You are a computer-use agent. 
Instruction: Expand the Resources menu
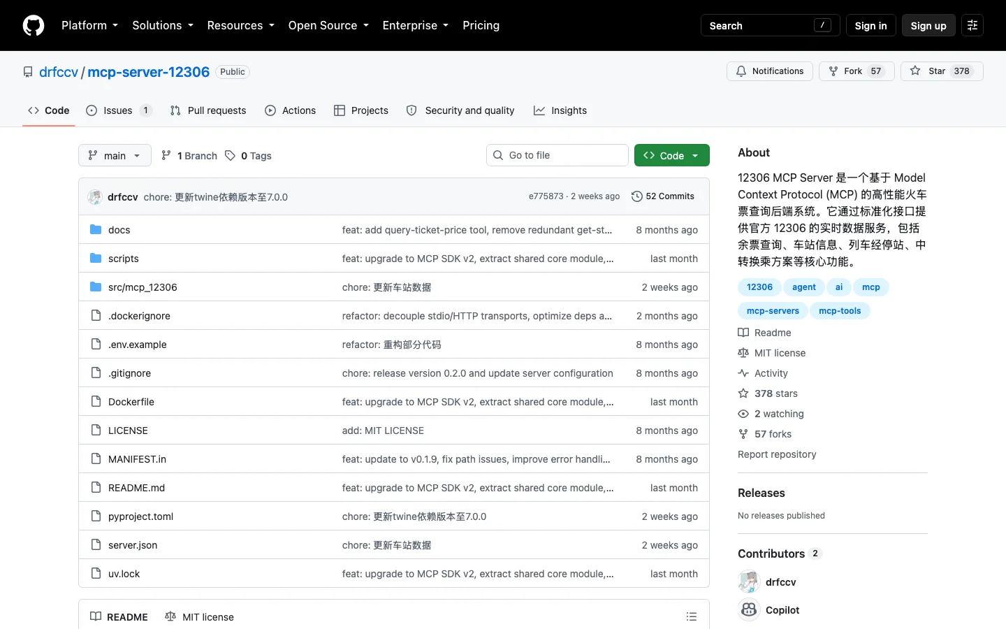pos(240,25)
